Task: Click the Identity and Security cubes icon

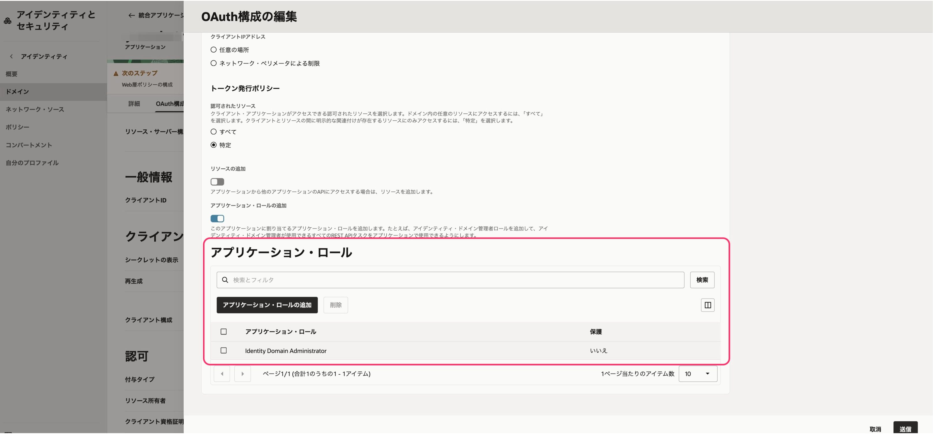Action: [x=7, y=21]
